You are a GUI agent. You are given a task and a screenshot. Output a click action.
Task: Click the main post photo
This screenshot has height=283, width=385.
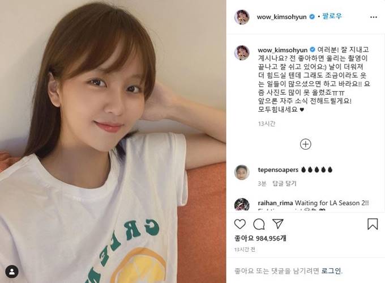point(113,141)
